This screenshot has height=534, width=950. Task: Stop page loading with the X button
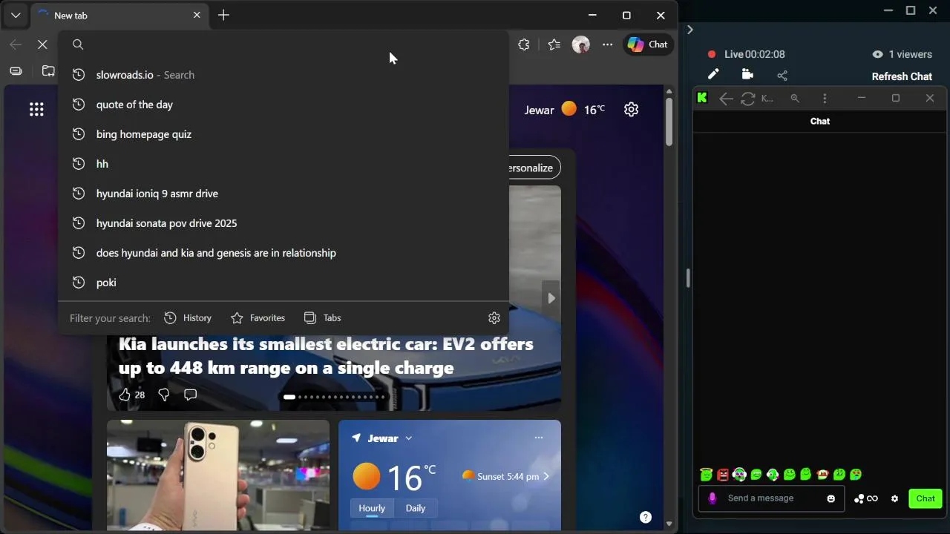[x=42, y=44]
